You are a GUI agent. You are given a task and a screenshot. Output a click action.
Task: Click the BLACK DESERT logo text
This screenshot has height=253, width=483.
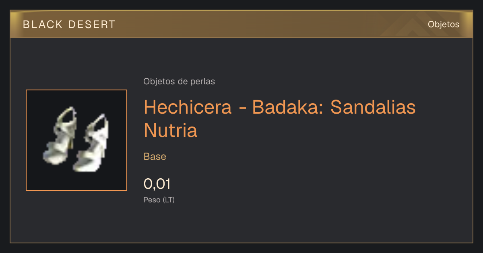pyautogui.click(x=69, y=24)
